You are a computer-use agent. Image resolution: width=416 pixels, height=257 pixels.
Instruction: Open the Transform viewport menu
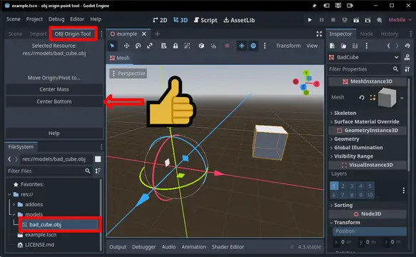pyautogui.click(x=288, y=46)
